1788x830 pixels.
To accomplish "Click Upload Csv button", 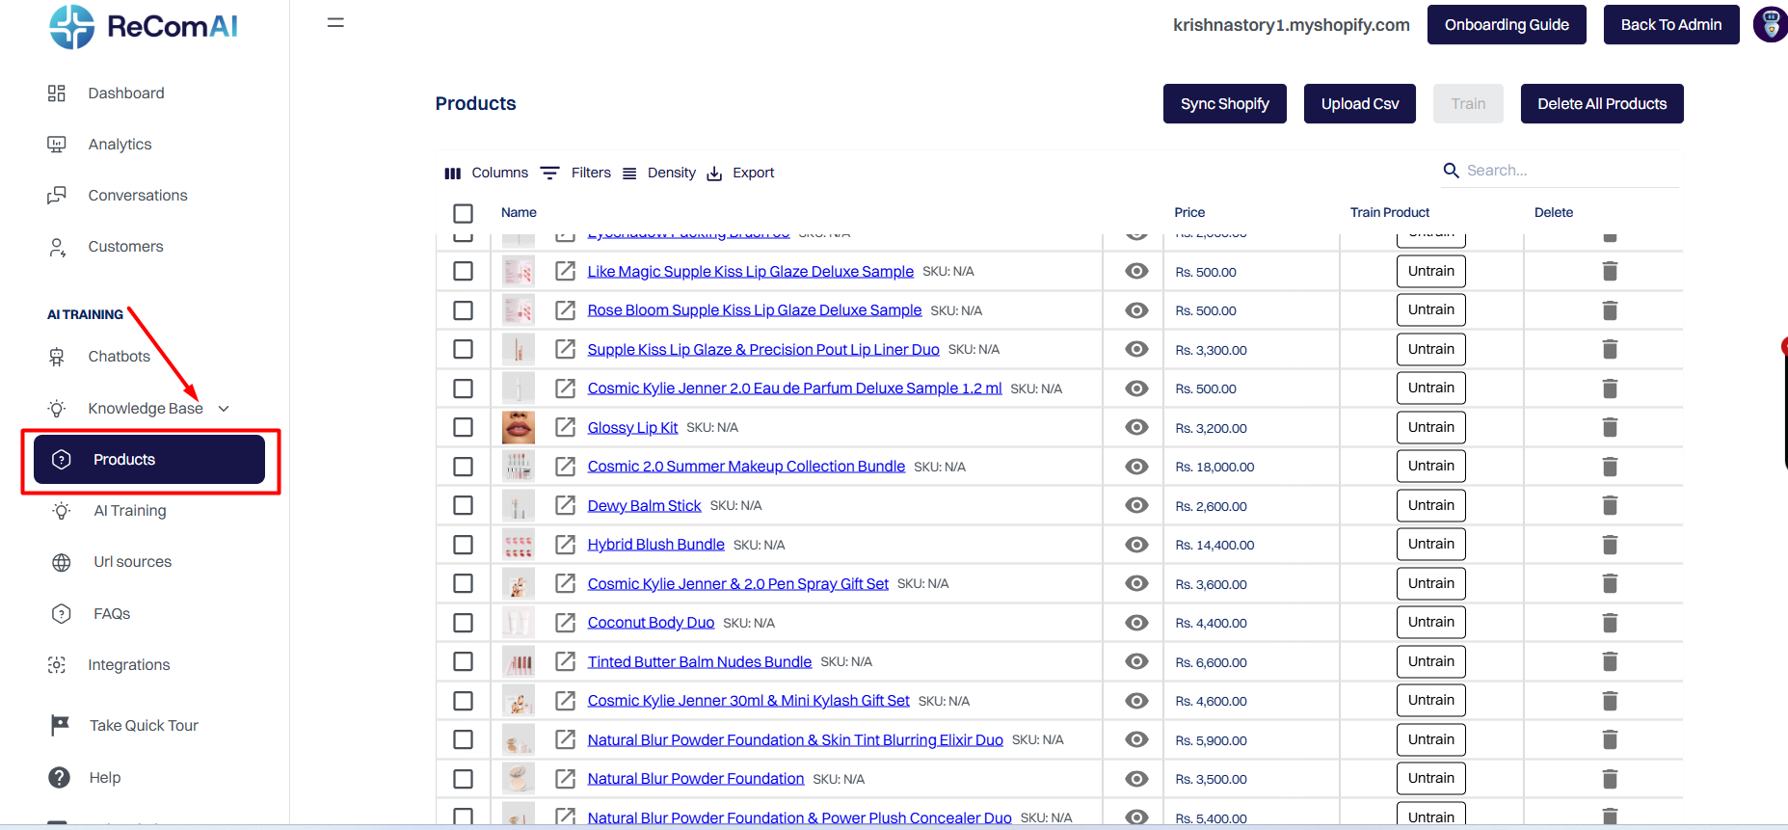I will (x=1360, y=104).
